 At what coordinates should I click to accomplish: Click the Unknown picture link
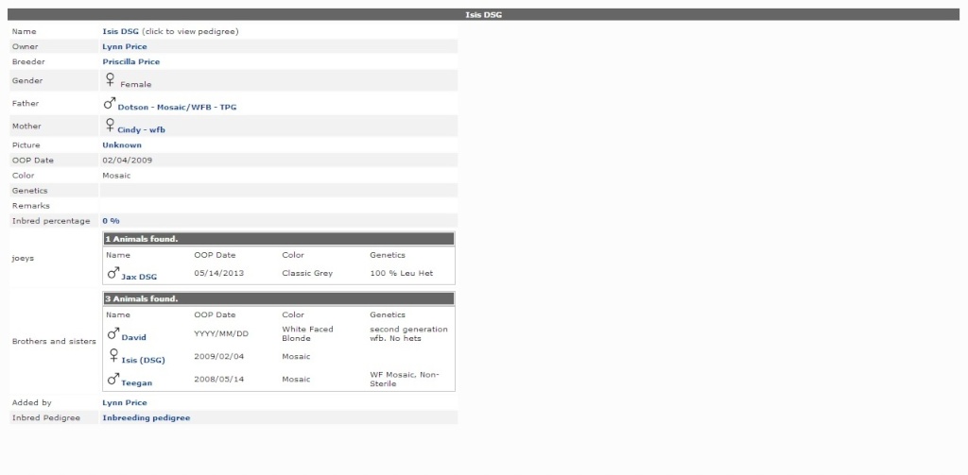click(122, 145)
